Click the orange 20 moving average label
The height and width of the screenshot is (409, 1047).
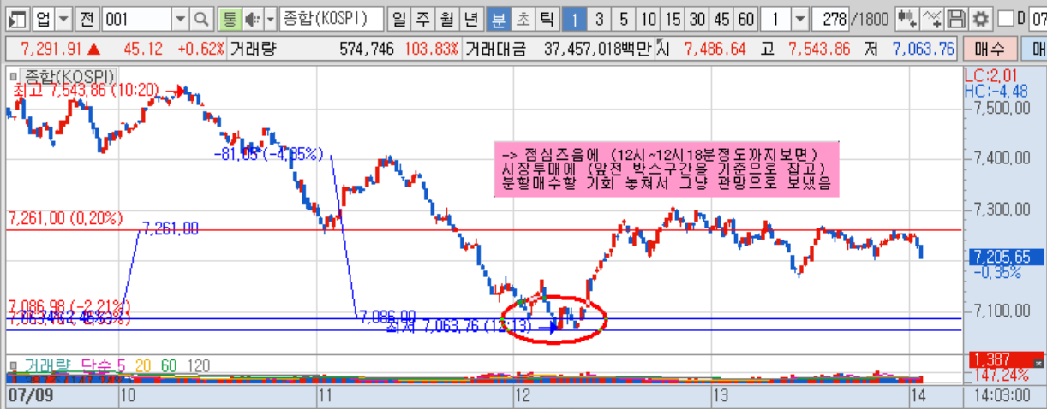point(143,365)
